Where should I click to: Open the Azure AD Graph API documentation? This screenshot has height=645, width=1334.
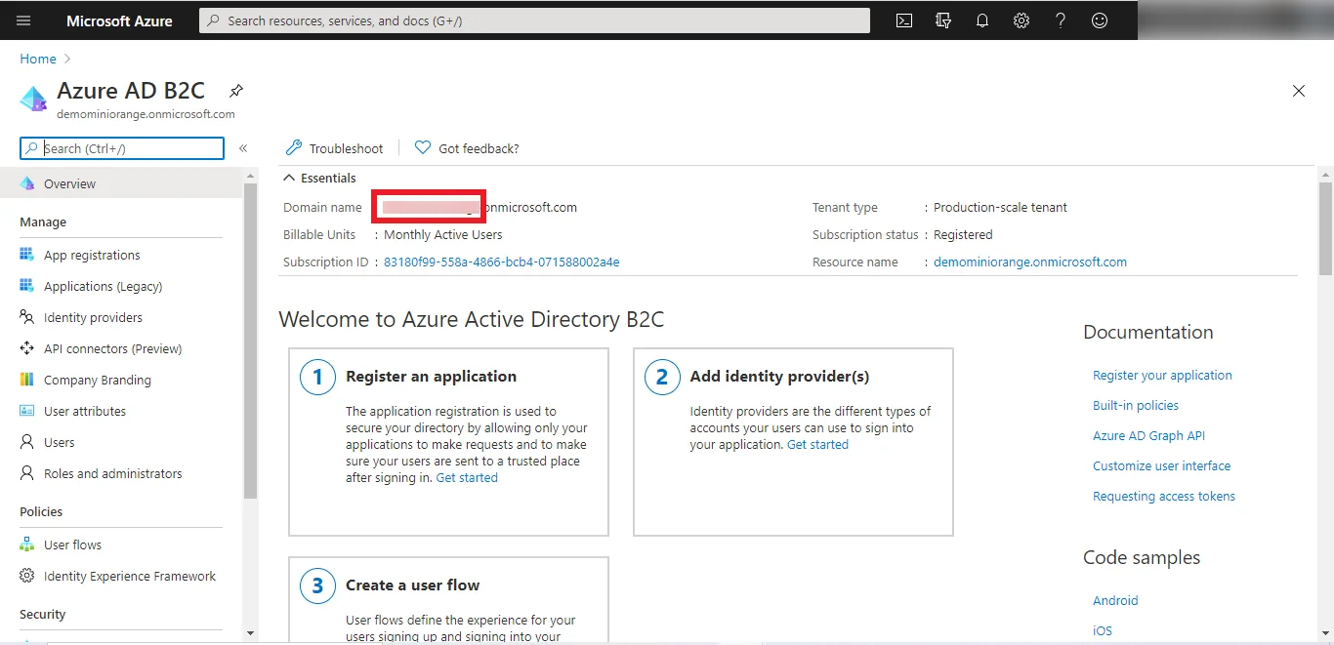[x=1147, y=435]
